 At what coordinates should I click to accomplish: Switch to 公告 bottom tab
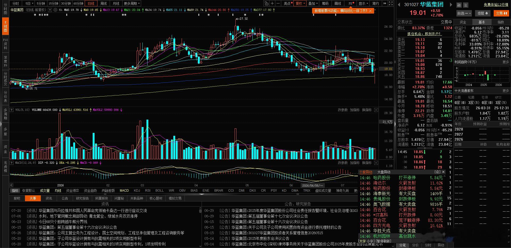(x=65, y=198)
